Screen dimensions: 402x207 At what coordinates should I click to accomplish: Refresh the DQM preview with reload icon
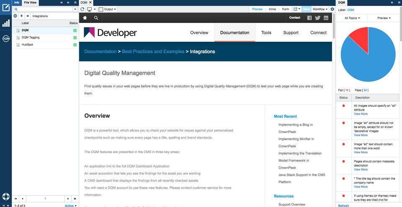[x=82, y=9]
